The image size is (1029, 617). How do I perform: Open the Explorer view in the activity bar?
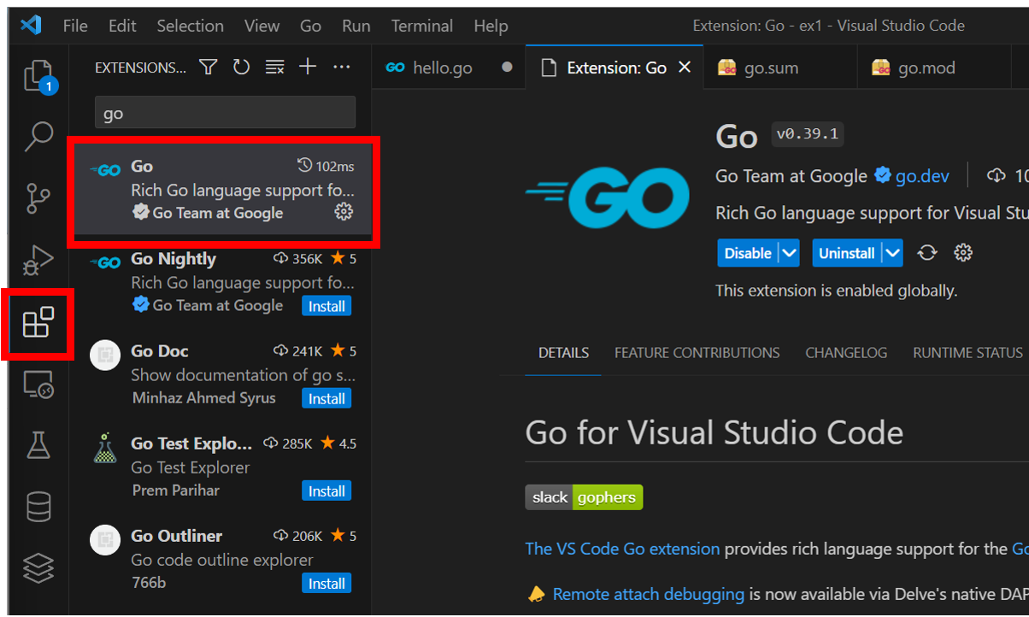pos(38,75)
